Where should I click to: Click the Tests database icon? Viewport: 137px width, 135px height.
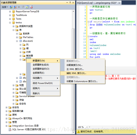click(13, 19)
